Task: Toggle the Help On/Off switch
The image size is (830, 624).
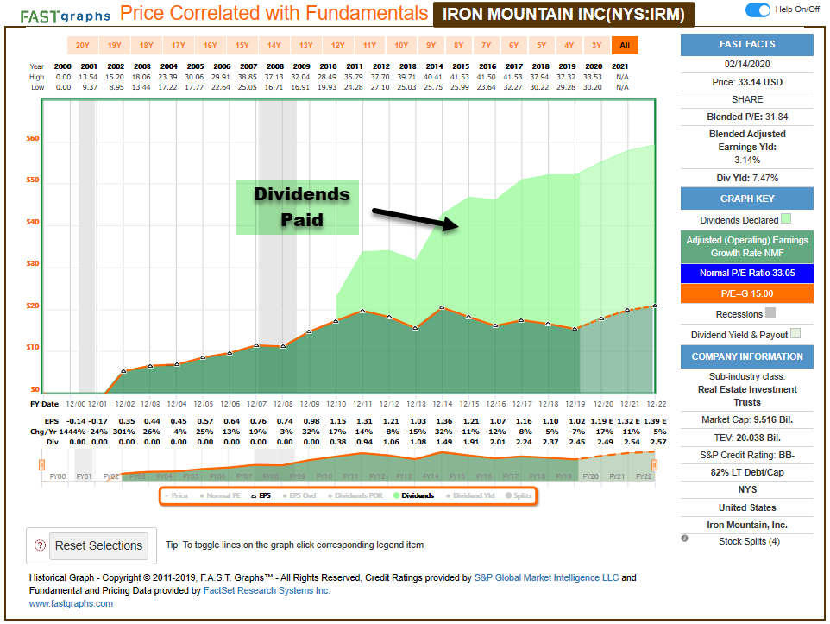Action: 758,9
